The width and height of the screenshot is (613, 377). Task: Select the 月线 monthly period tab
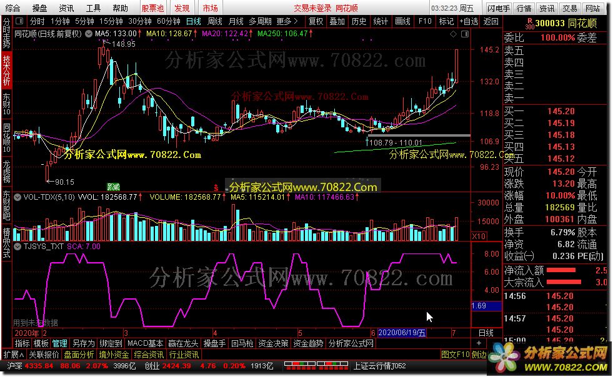(236, 21)
